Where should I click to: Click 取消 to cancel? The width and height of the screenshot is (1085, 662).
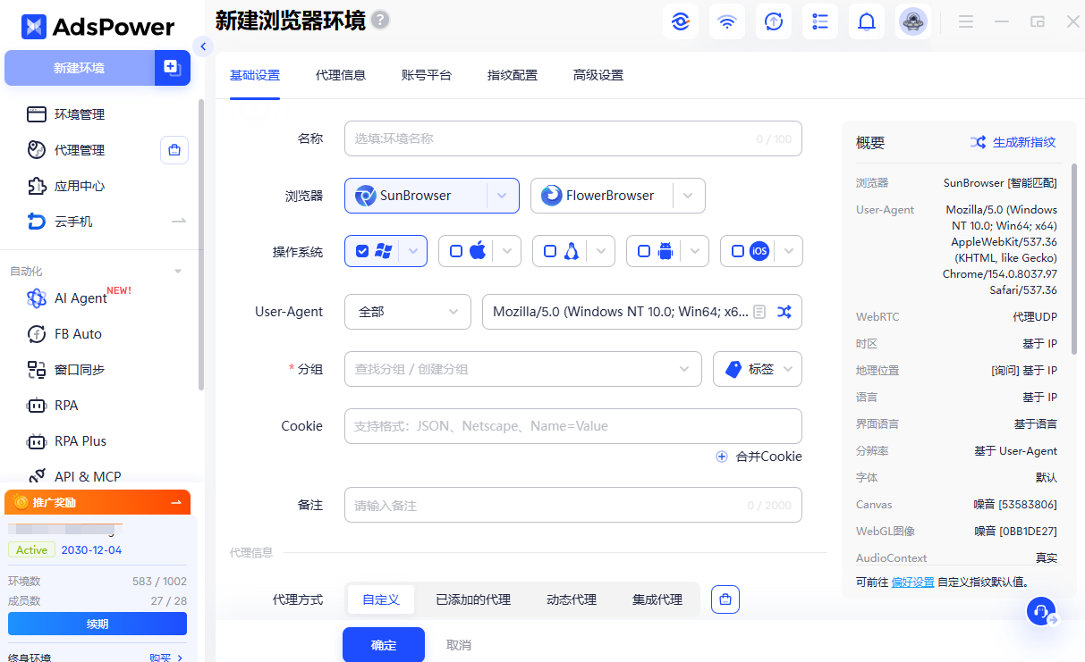(459, 645)
